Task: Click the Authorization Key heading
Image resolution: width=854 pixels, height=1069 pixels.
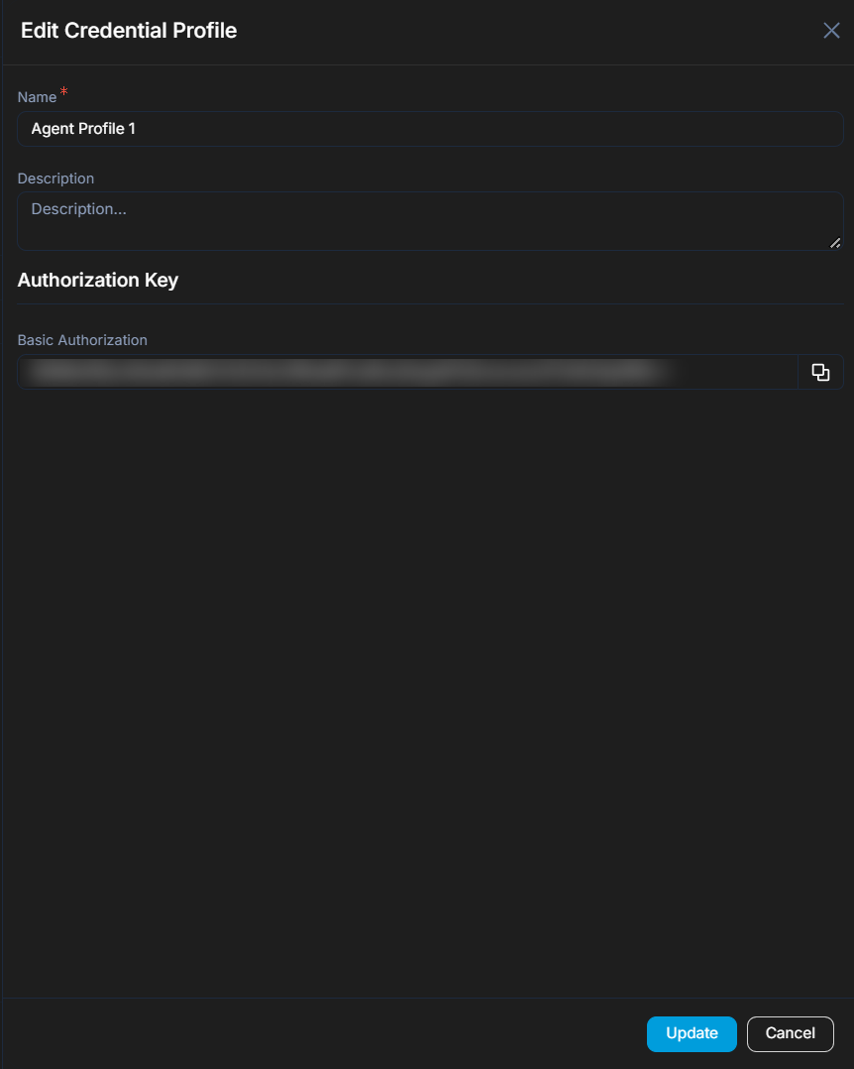Action: [x=98, y=281]
